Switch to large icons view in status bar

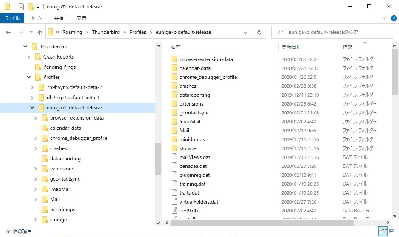[x=393, y=231]
